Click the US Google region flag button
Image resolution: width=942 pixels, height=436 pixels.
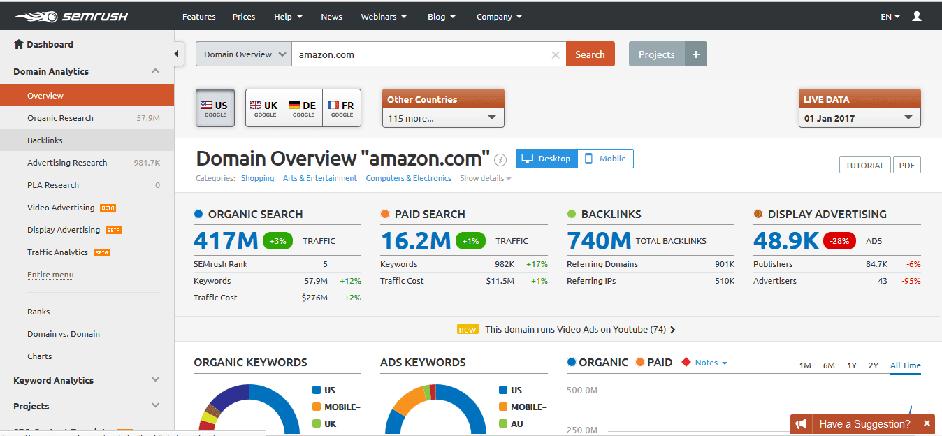[215, 107]
